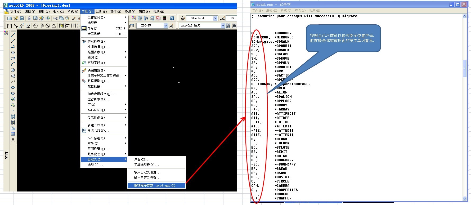Screen dimensions: 471x205
Task: Select the Revision Cloud tool
Action: [13, 76]
